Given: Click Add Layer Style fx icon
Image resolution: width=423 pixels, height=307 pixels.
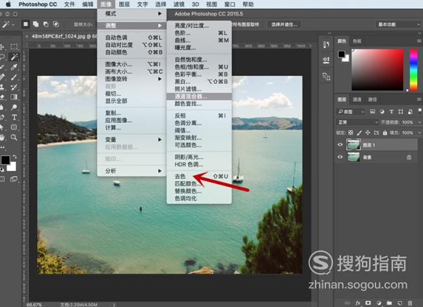Looking at the screenshot, I should pyautogui.click(x=358, y=303).
